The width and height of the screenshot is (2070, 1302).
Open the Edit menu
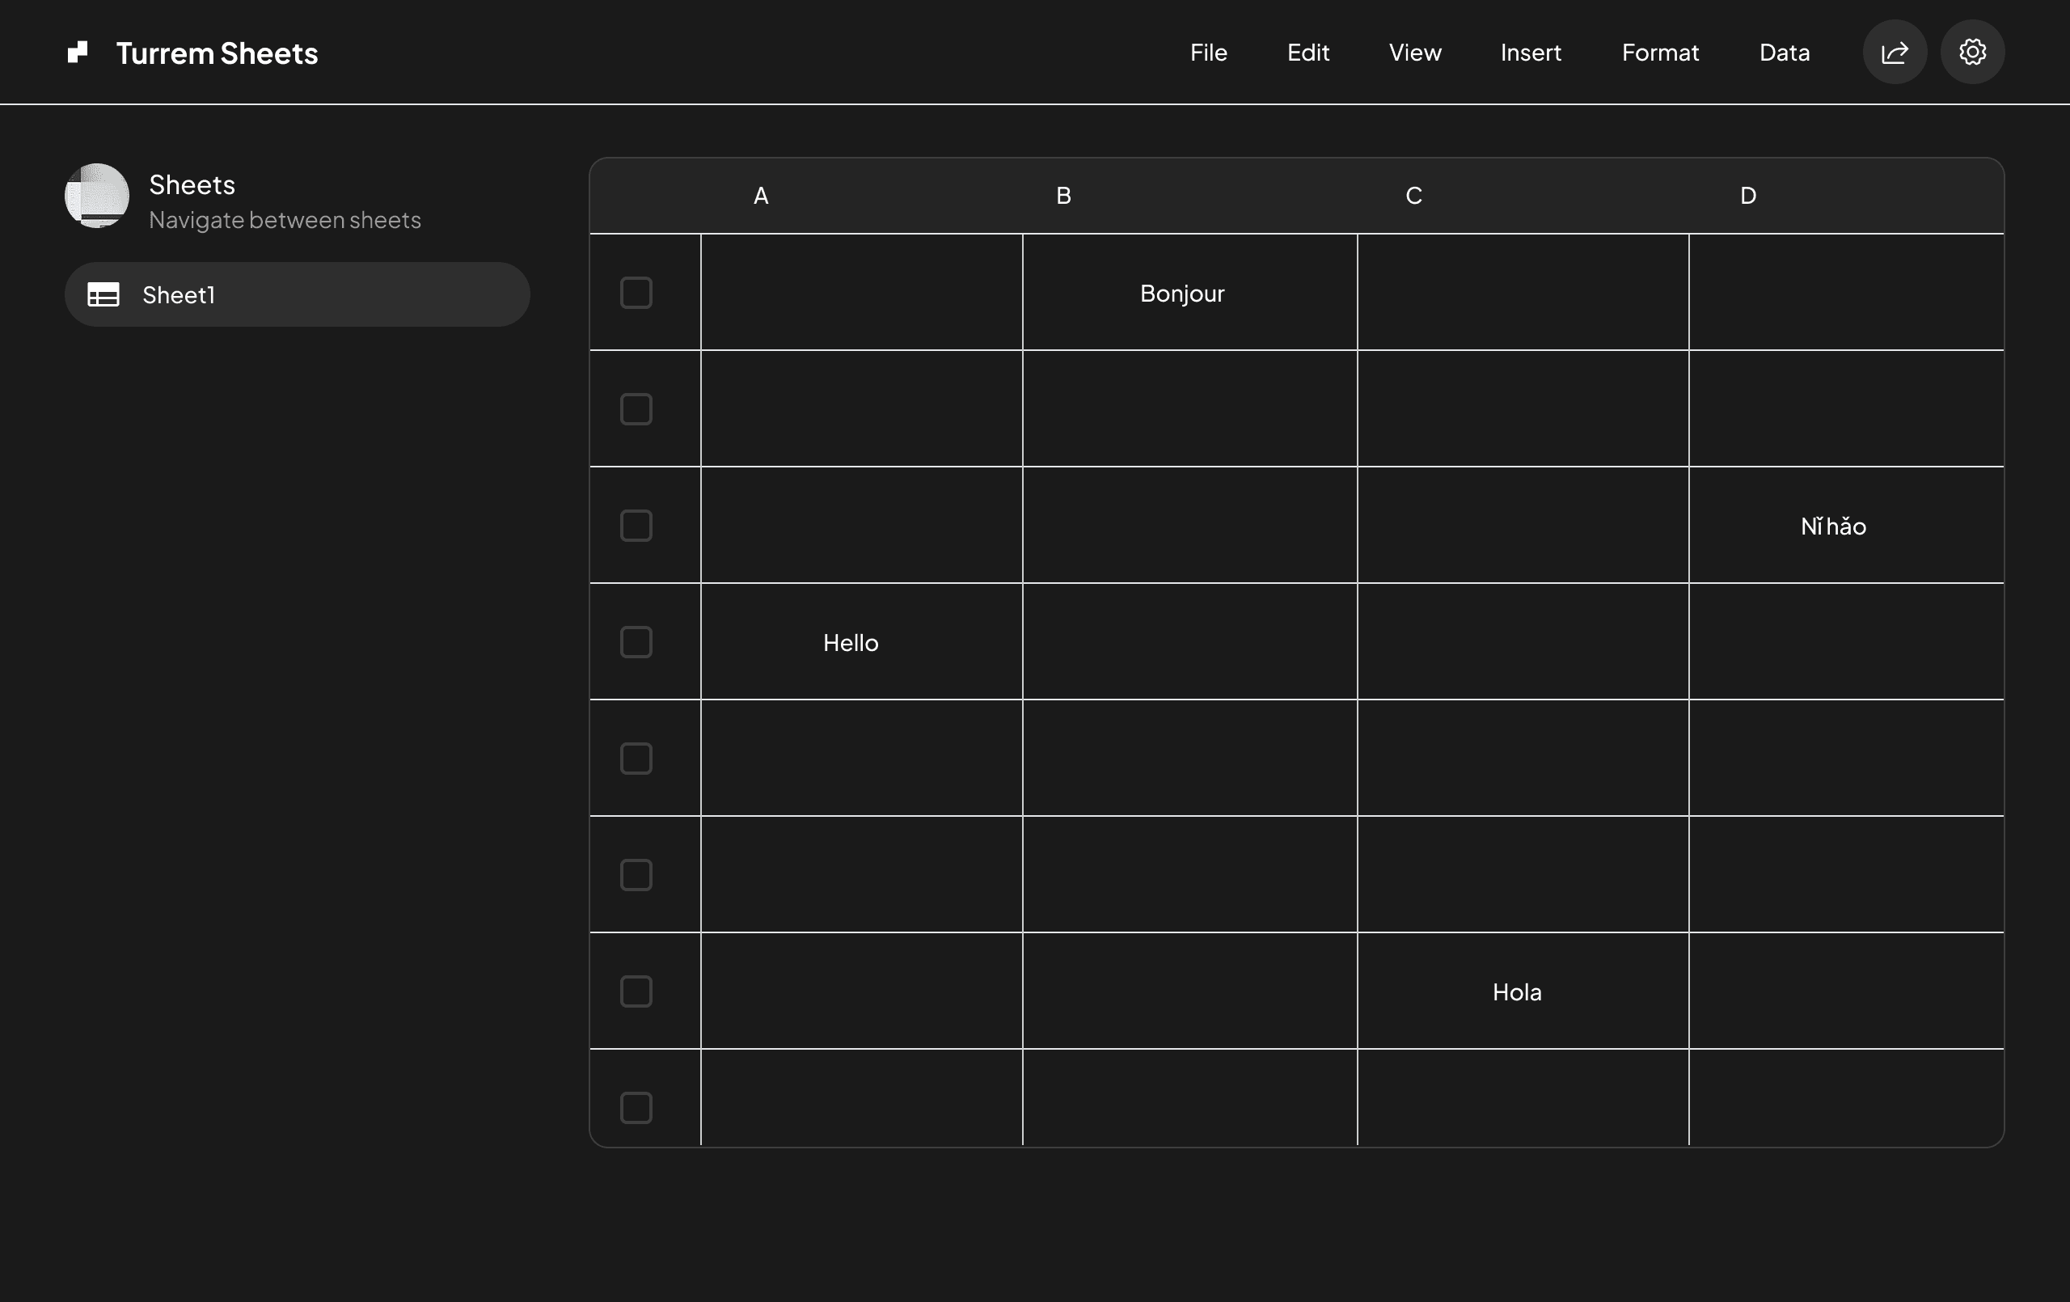[1307, 52]
